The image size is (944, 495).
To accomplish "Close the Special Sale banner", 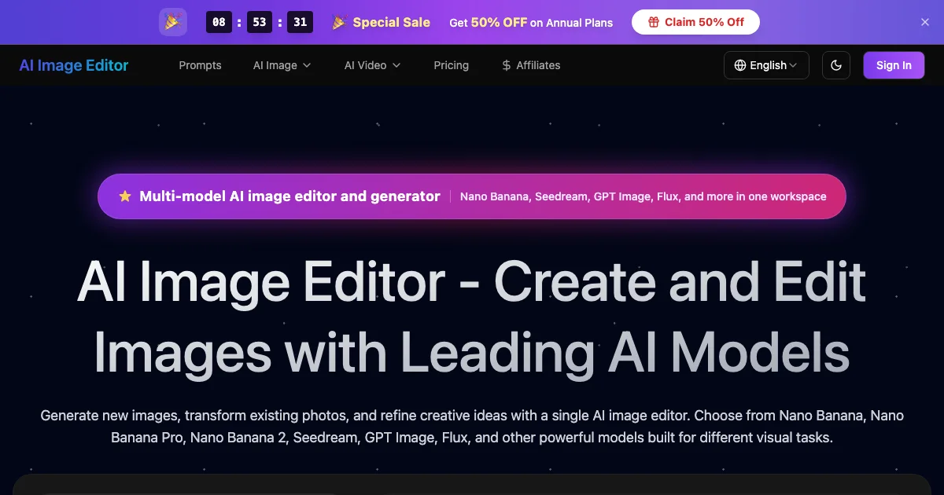I will (x=925, y=22).
